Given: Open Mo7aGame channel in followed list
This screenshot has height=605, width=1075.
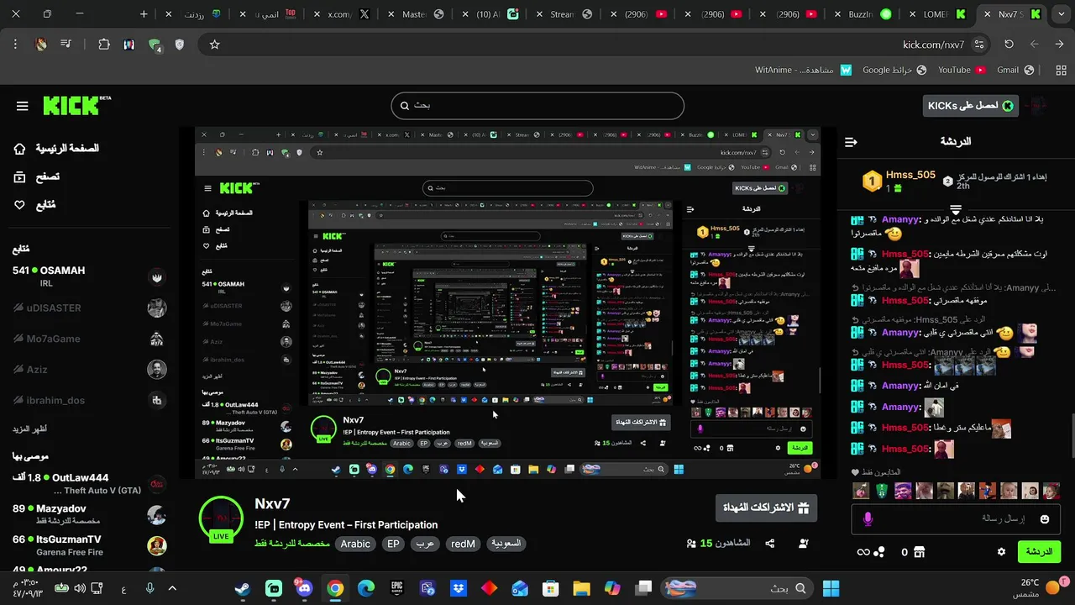Looking at the screenshot, I should point(88,339).
